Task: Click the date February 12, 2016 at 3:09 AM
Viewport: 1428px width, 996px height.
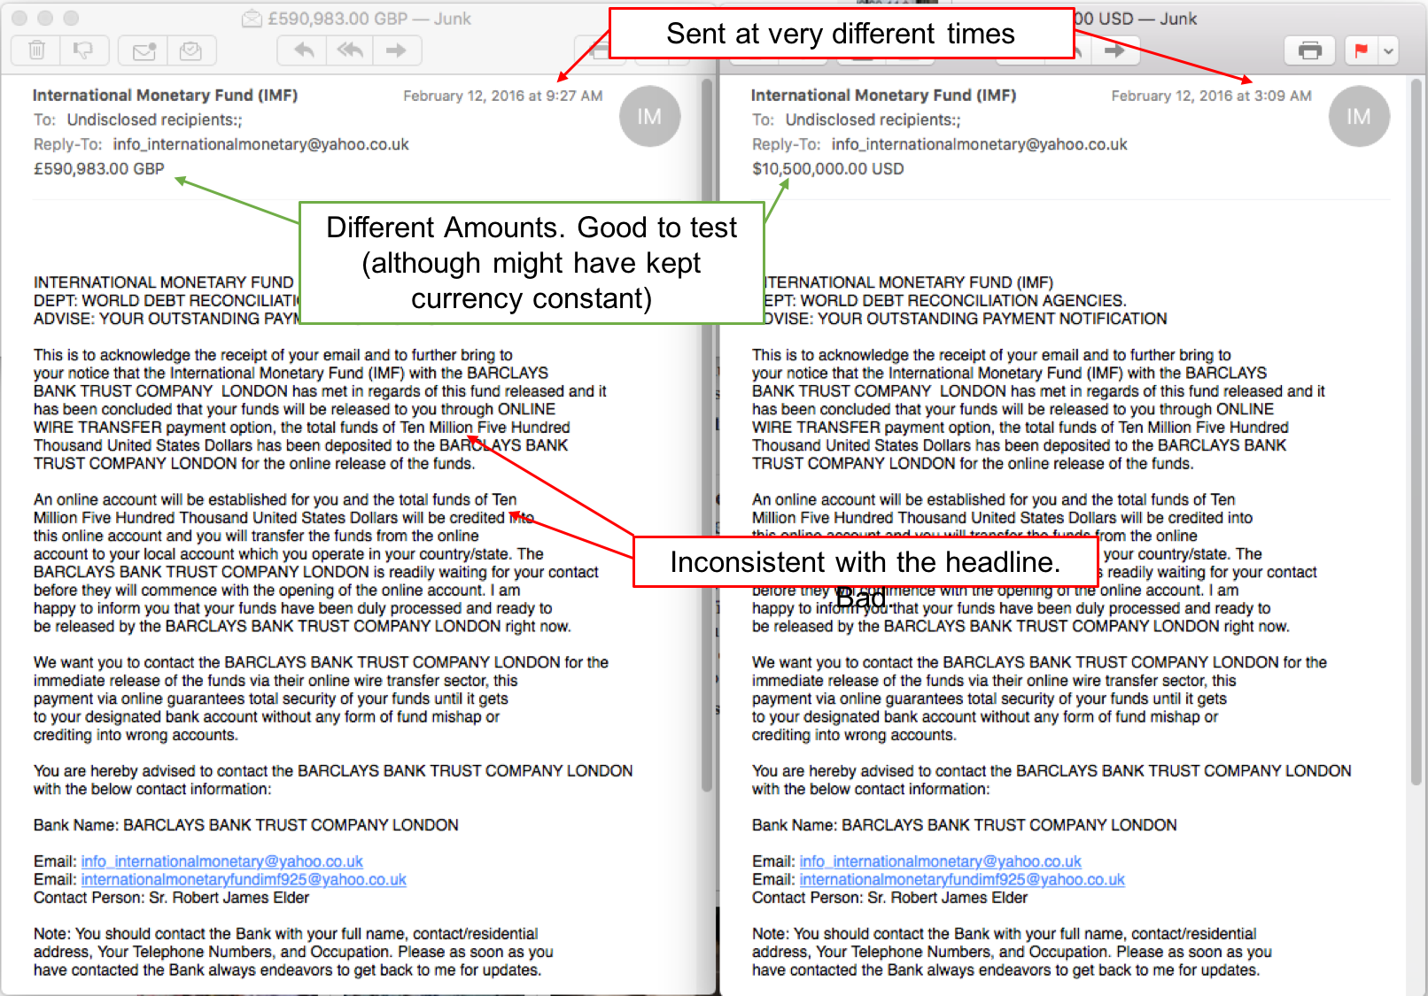Action: pos(1212,96)
